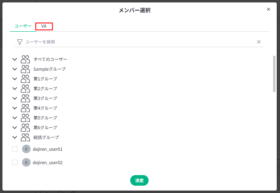
Task: Expand the 第5グループ chevron
Action: point(15,118)
